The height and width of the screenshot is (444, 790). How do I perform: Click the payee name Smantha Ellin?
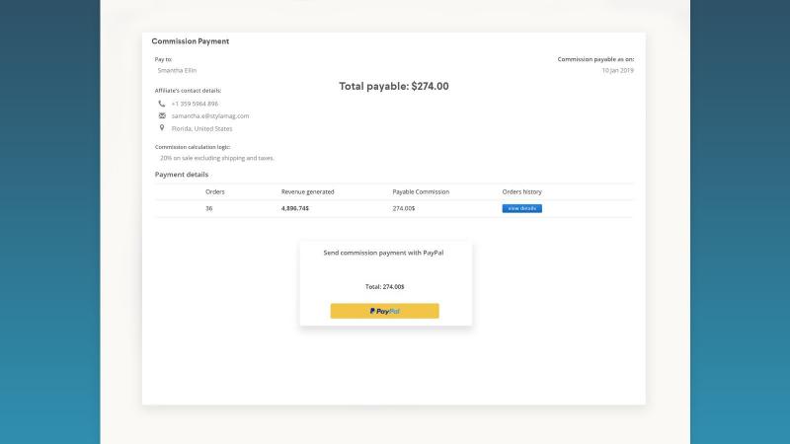coord(177,70)
